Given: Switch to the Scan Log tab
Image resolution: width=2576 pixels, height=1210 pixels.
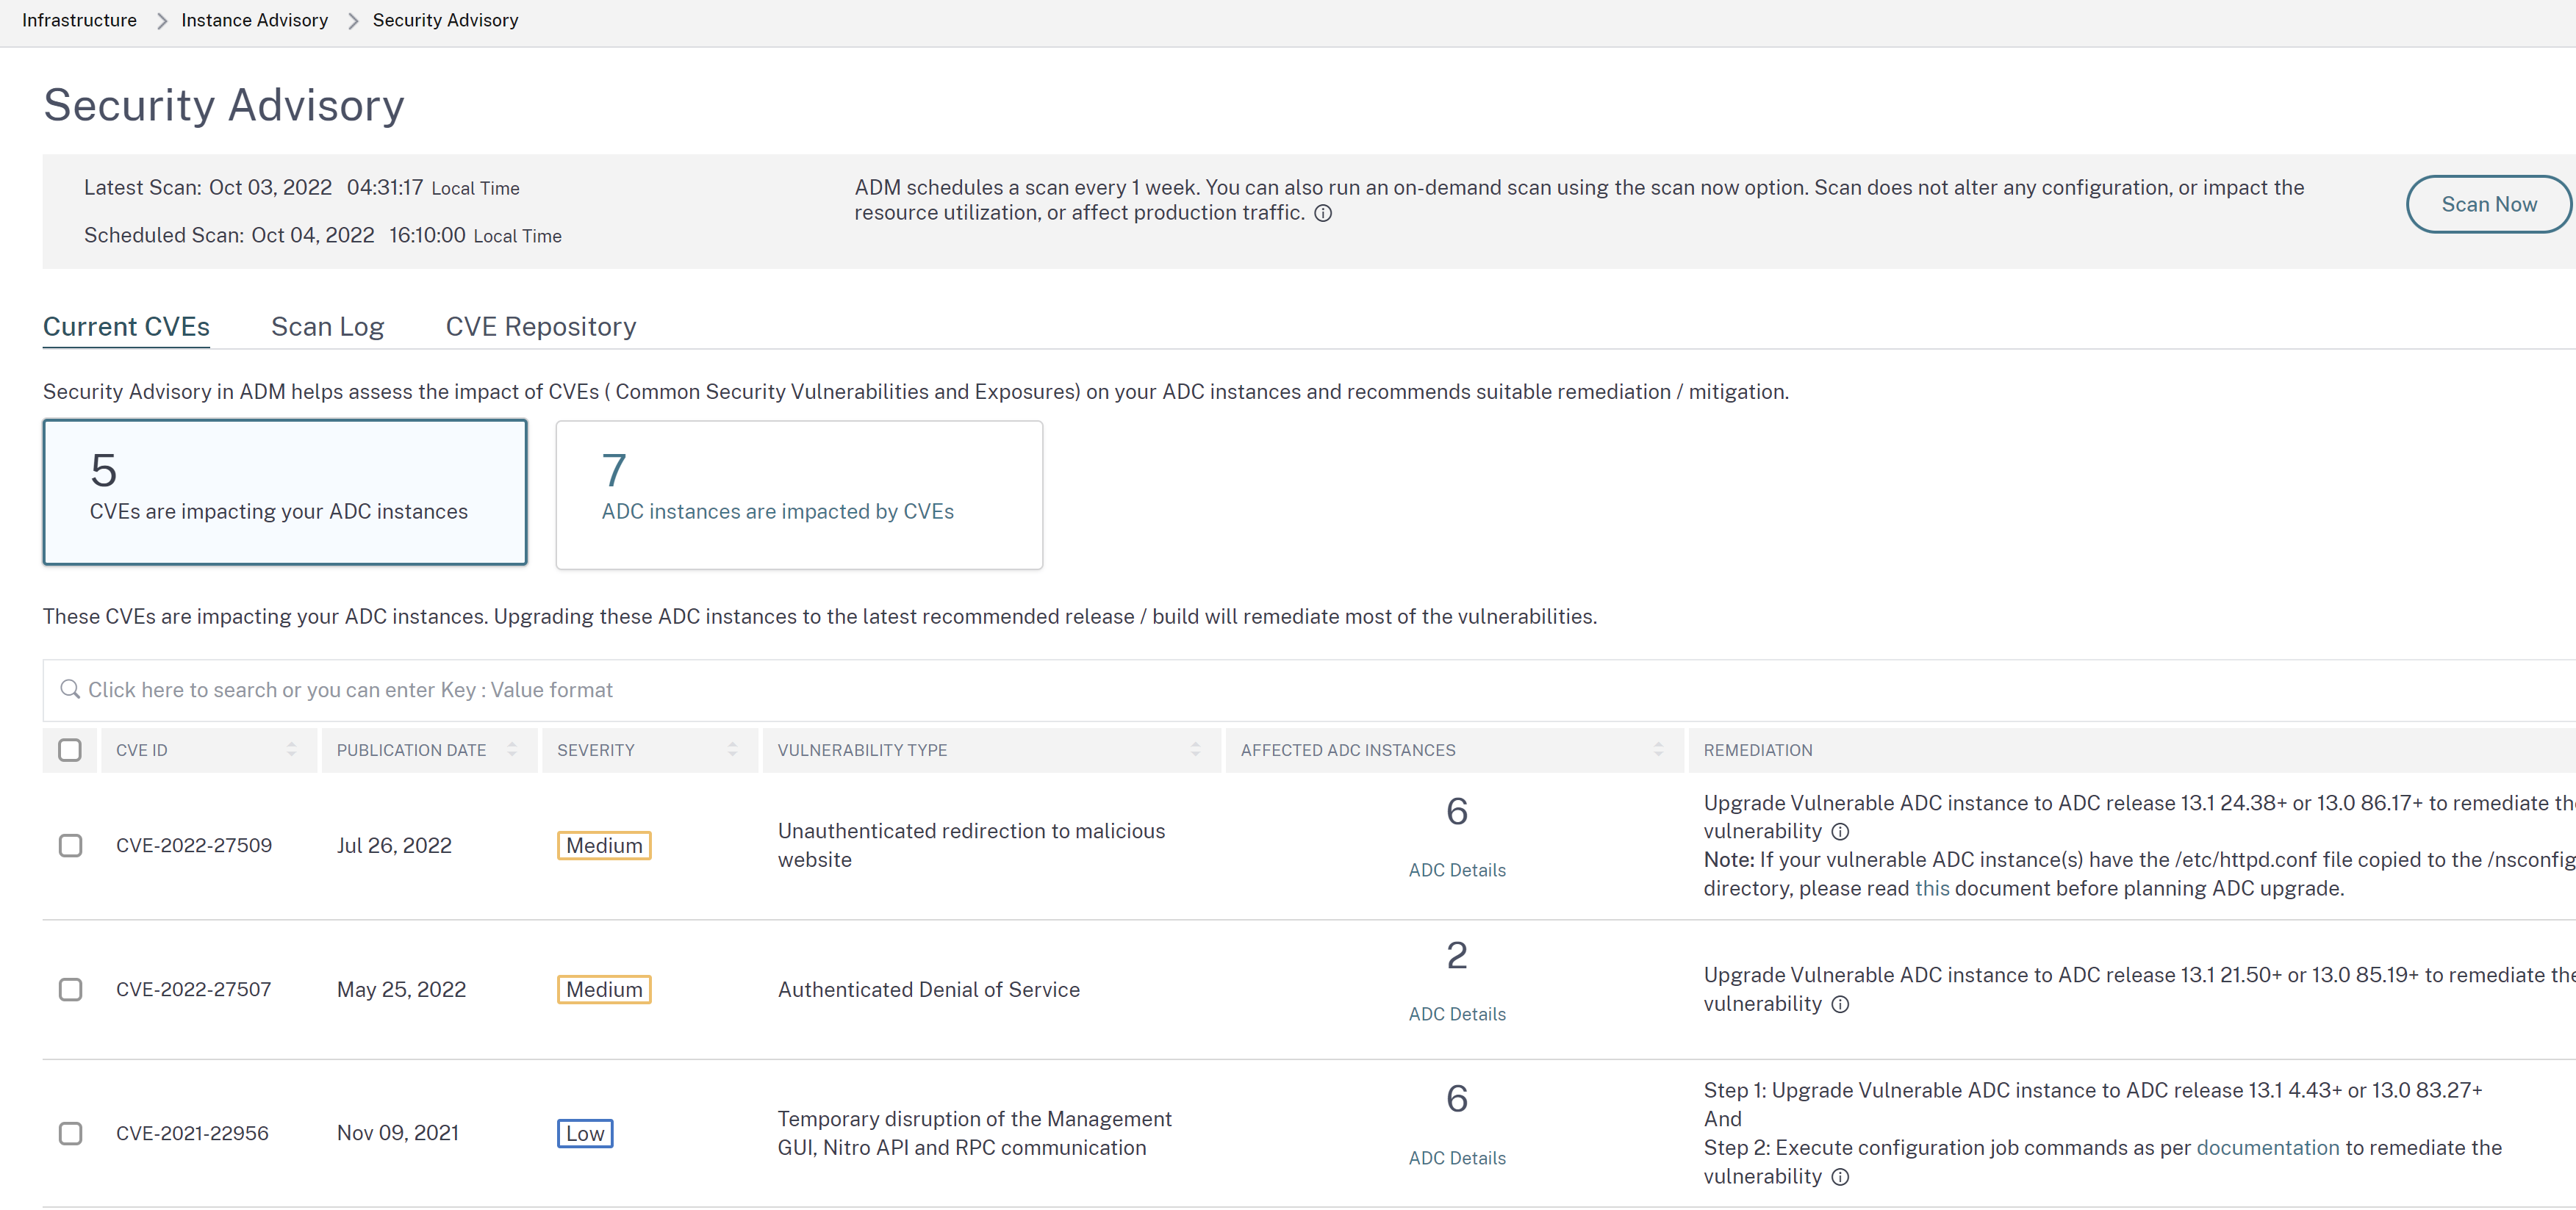Looking at the screenshot, I should (x=327, y=327).
